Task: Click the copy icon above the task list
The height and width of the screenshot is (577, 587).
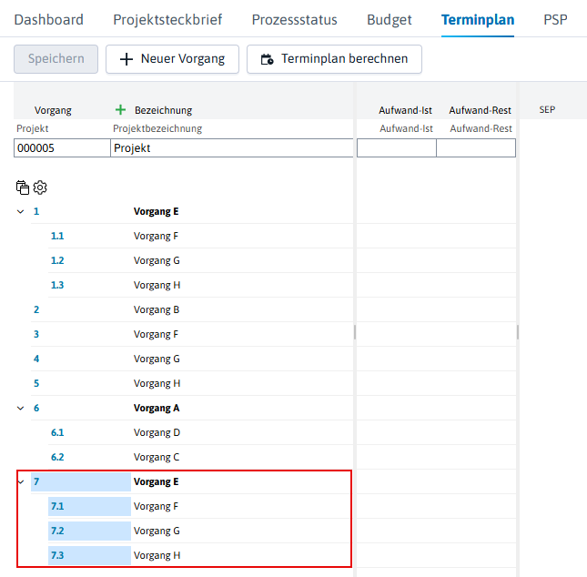Action: point(23,187)
